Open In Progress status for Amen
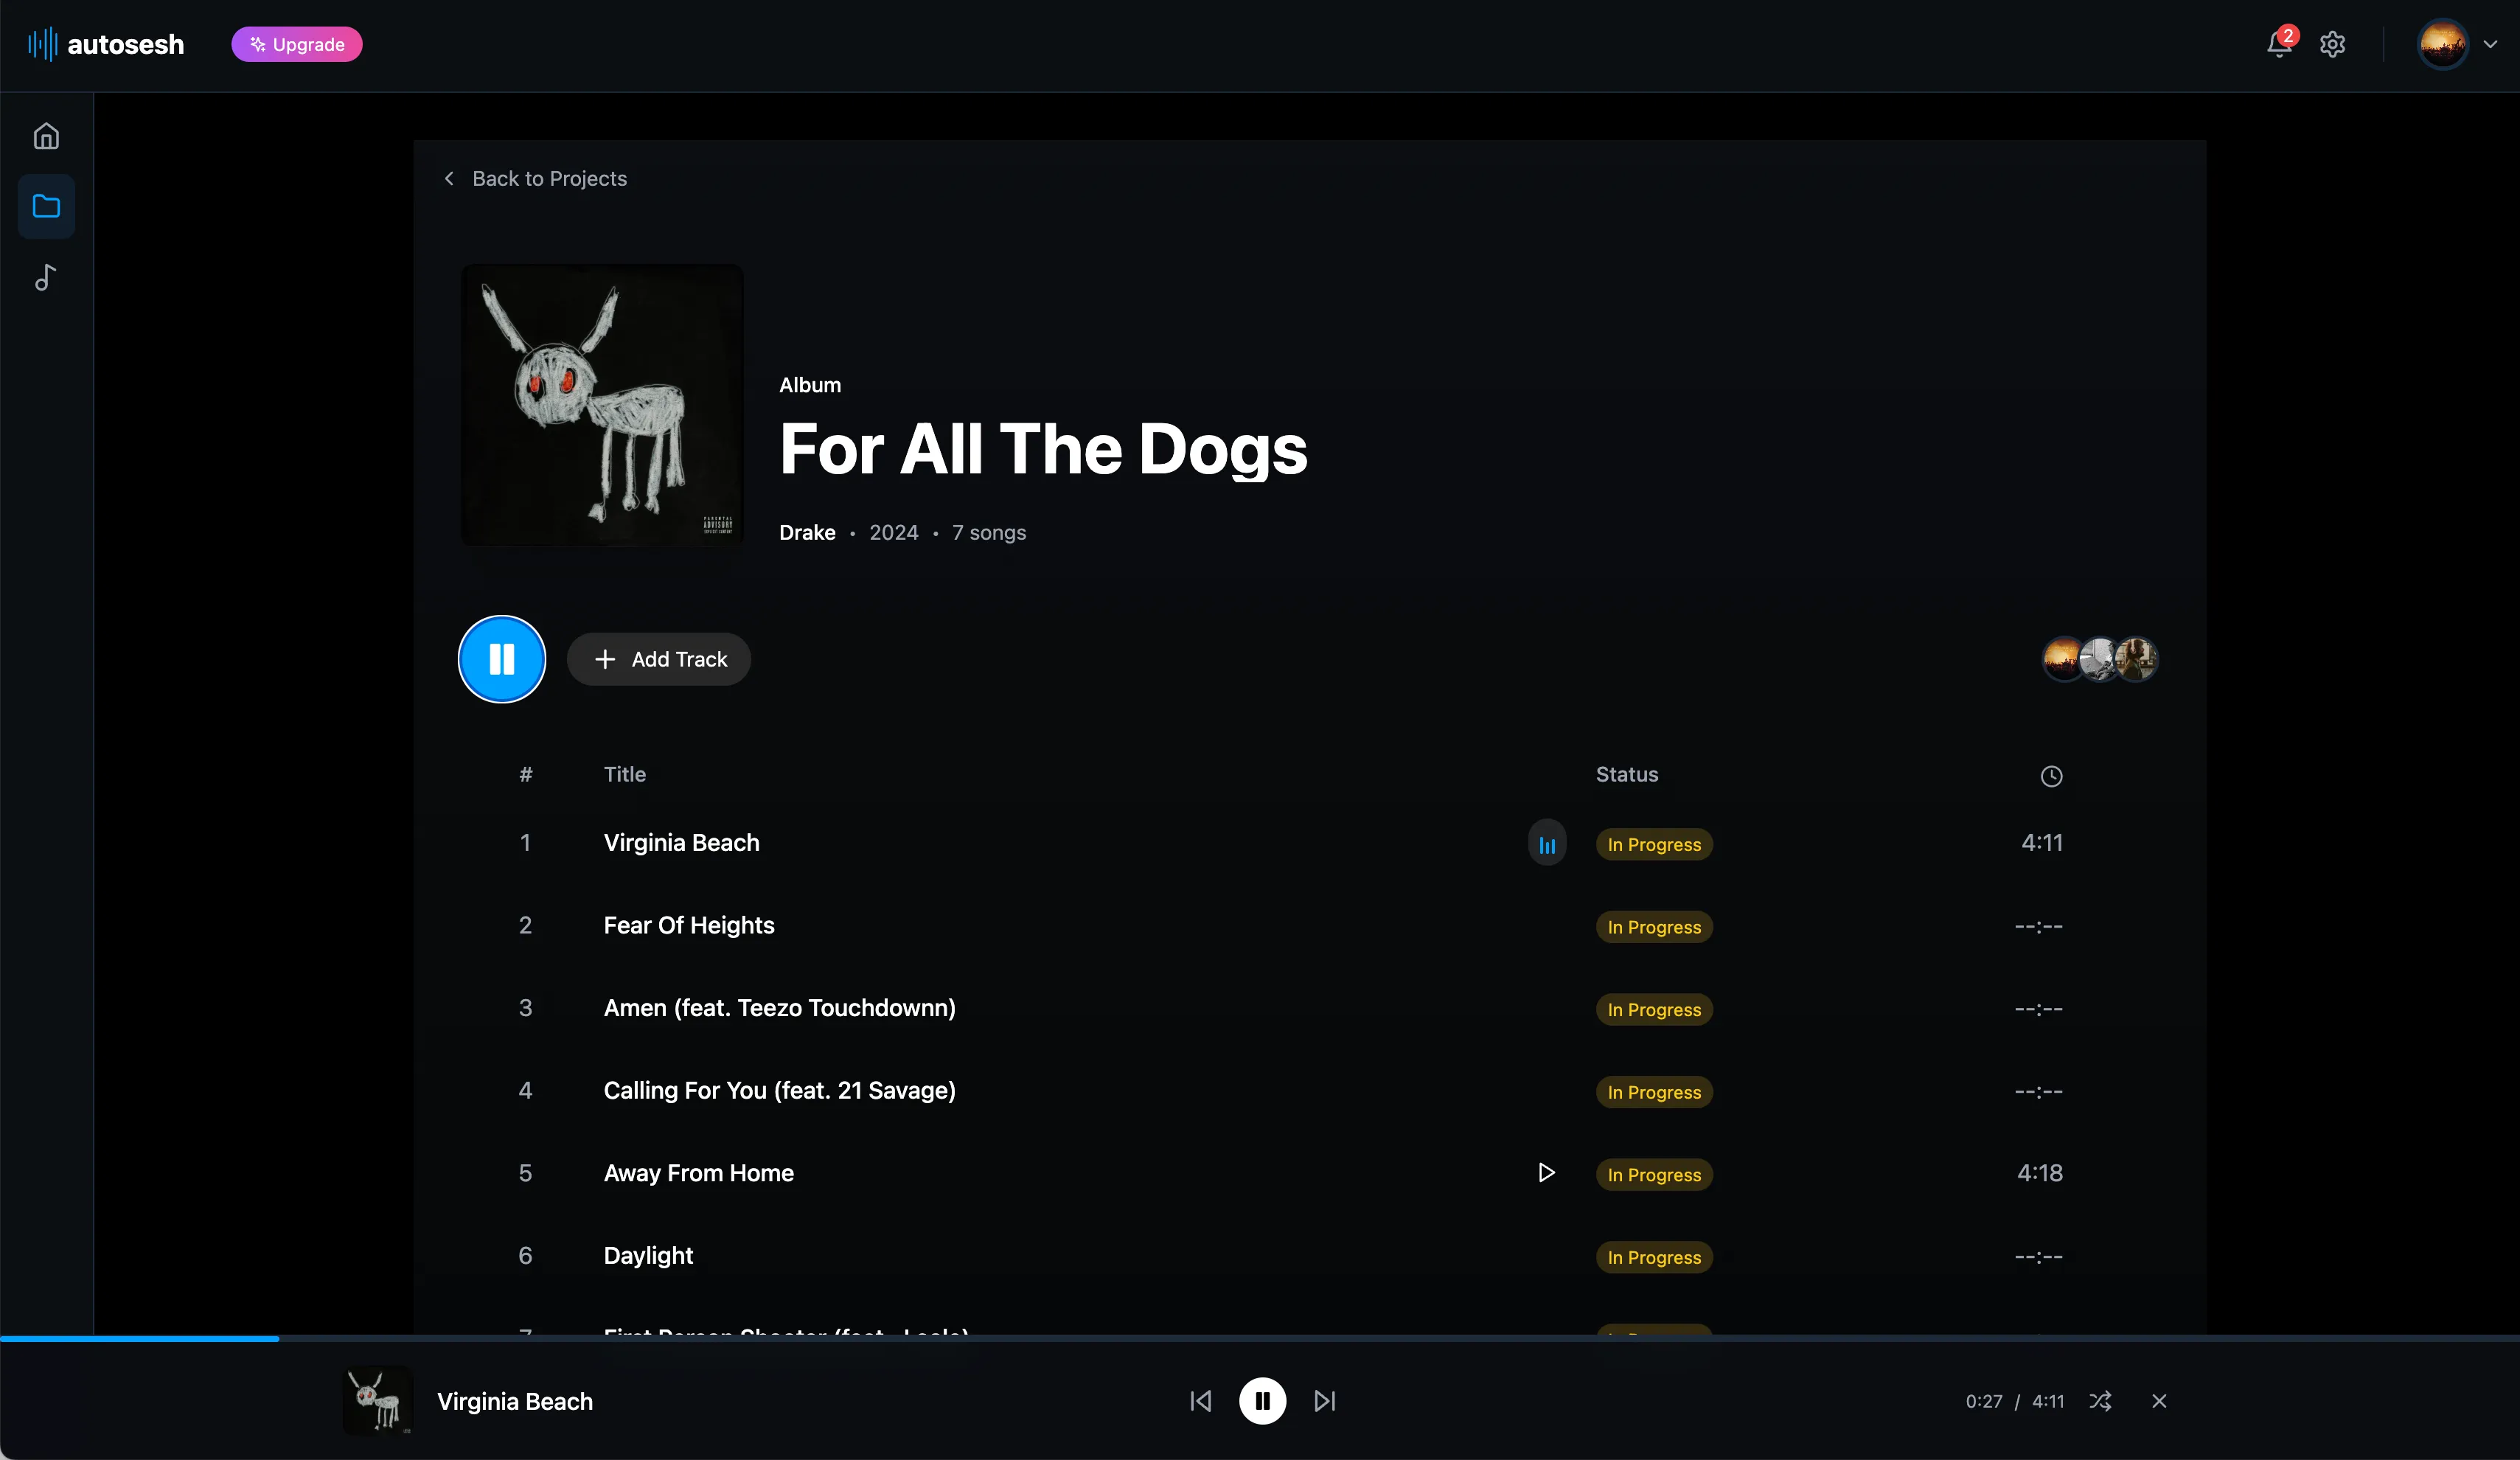Screen dimensions: 2520x1460 point(1654,1009)
